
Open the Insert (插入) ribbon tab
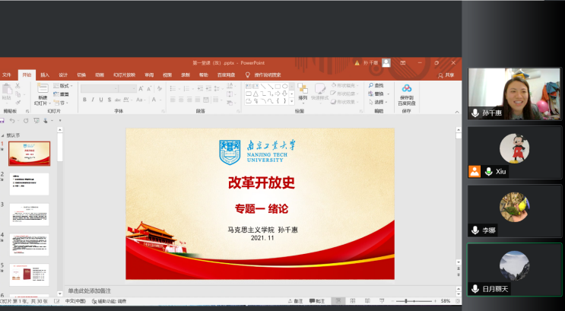tap(45, 75)
